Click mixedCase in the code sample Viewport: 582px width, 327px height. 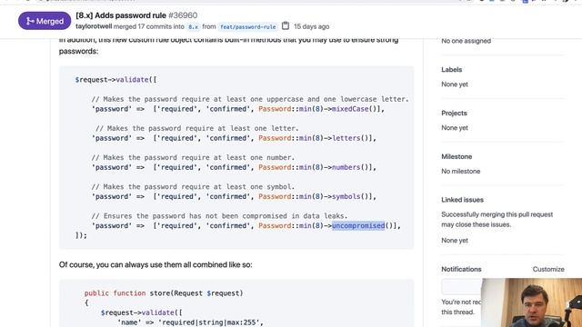[350, 109]
